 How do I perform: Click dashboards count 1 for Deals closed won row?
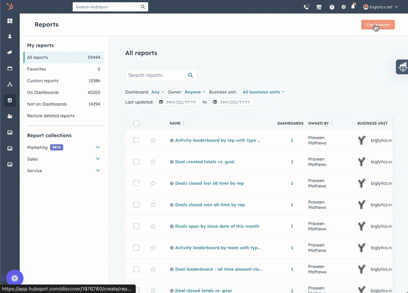coord(292,205)
